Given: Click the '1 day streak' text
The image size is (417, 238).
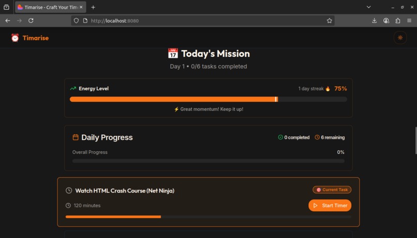Looking at the screenshot, I should (311, 89).
